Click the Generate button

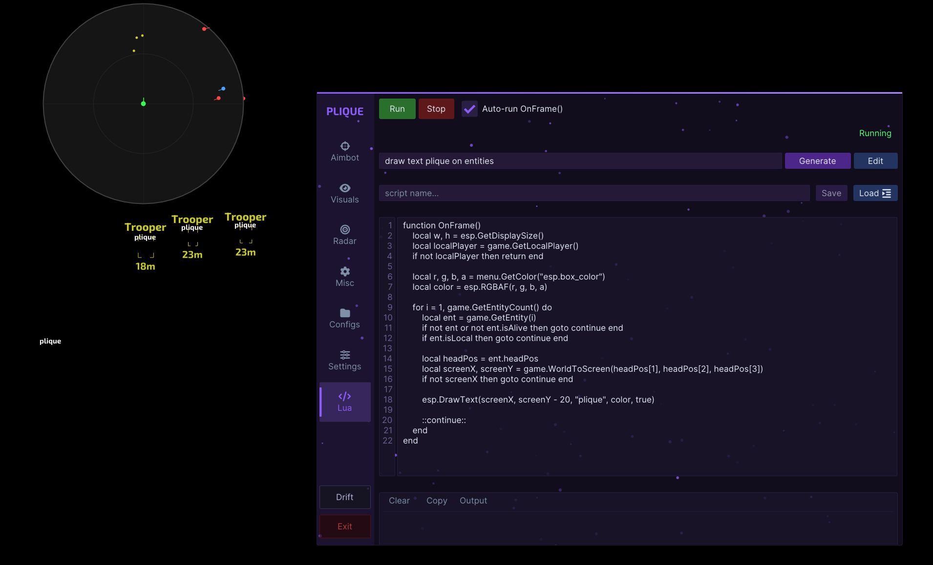pos(818,161)
